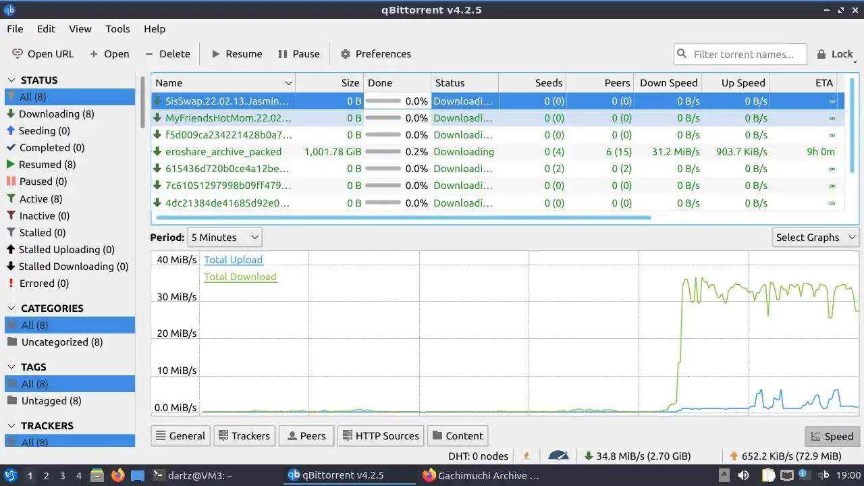Switch to the Content tab
The image size is (864, 486).
458,436
